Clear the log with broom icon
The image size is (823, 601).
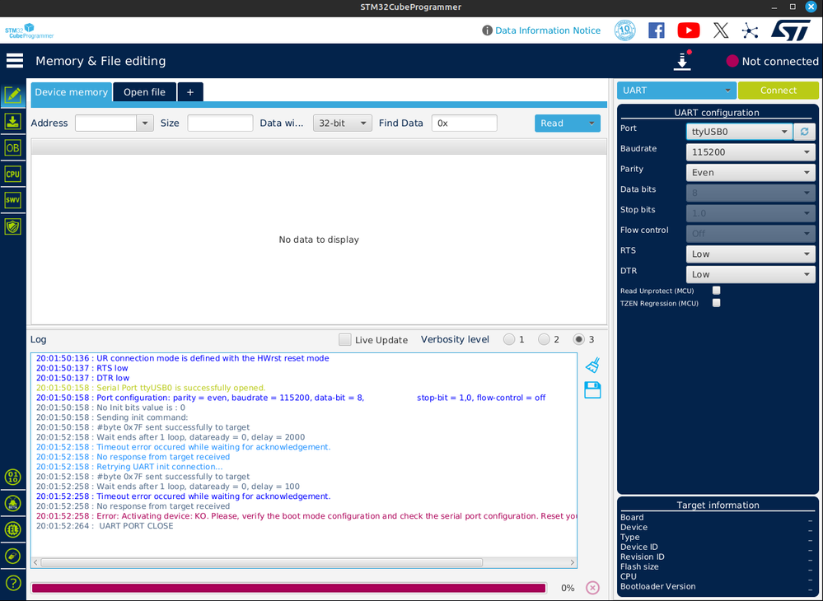(x=592, y=365)
